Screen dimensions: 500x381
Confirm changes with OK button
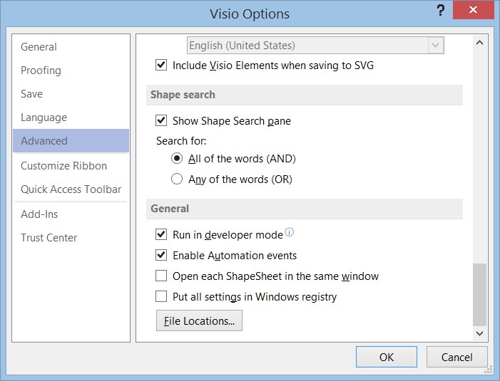(x=387, y=357)
